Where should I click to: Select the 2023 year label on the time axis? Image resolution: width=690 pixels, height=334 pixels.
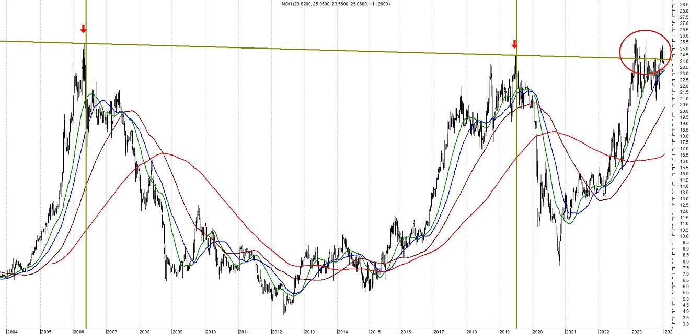pos(636,331)
